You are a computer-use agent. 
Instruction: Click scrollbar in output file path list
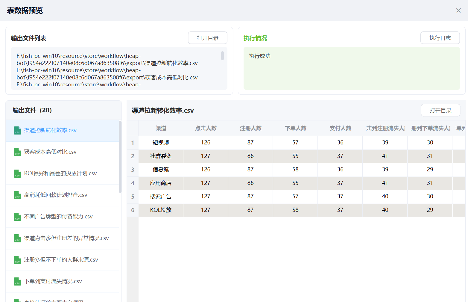pyautogui.click(x=222, y=56)
